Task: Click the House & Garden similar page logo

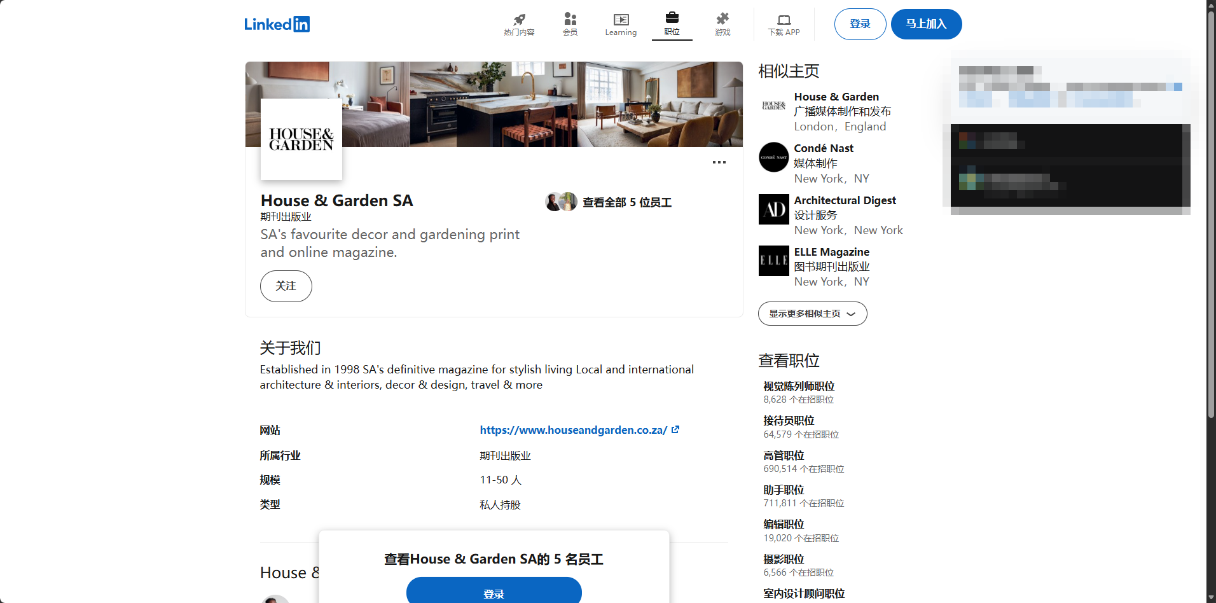Action: tap(774, 106)
